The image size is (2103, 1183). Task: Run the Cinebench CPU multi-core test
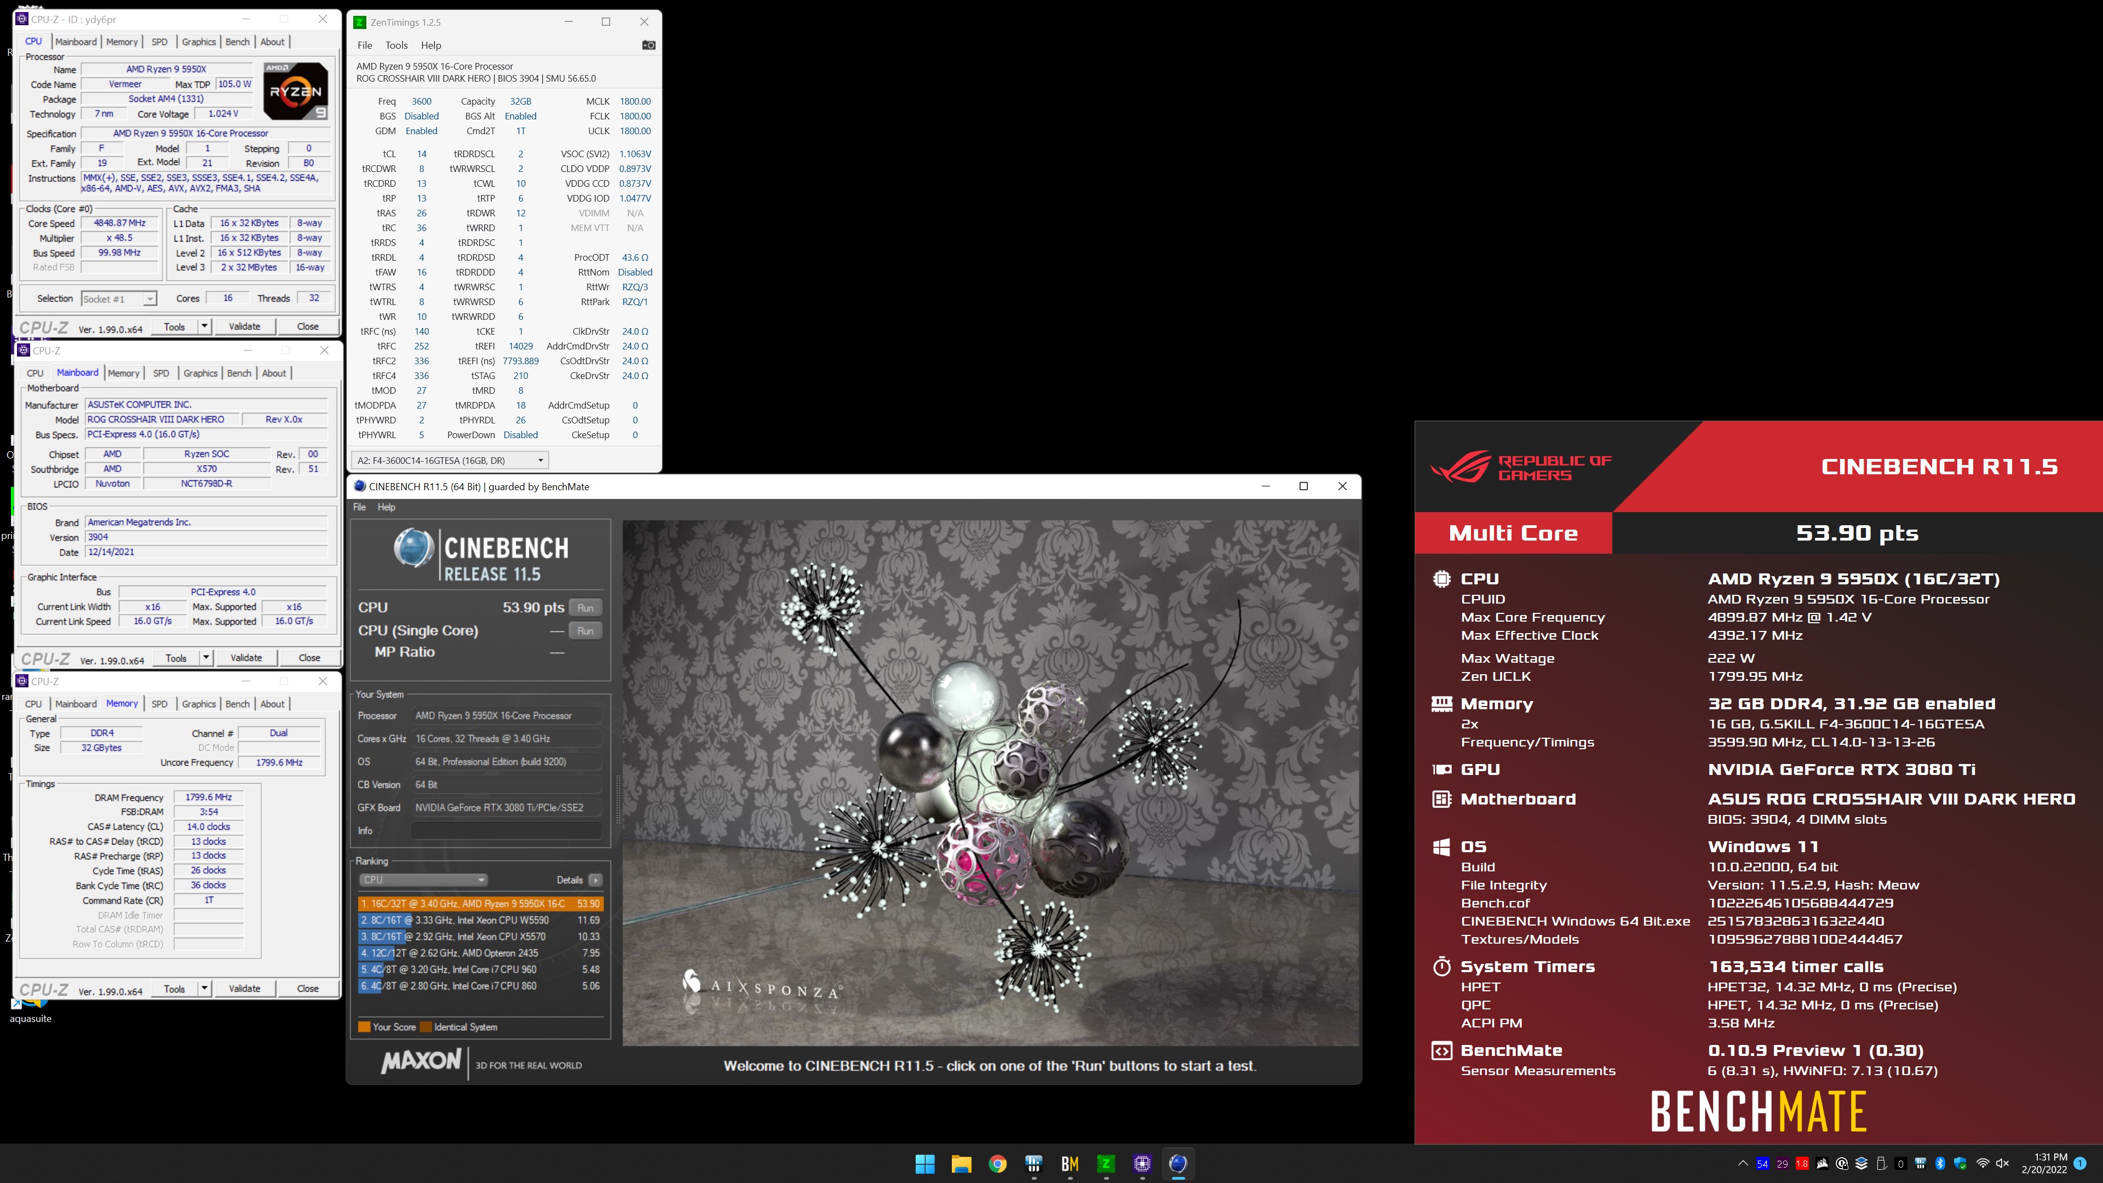(585, 607)
